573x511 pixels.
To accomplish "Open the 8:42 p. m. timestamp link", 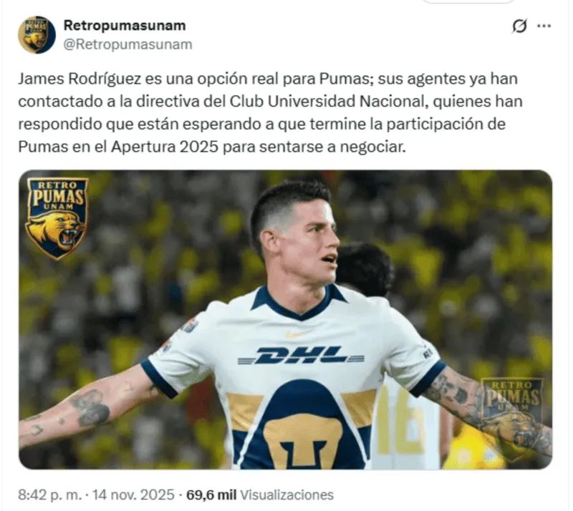I will pos(50,495).
